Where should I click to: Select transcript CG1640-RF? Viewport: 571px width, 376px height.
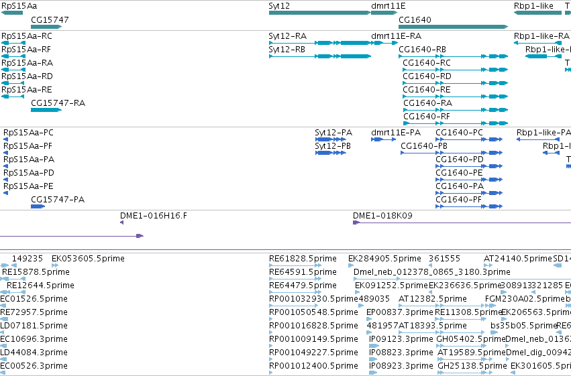[x=427, y=117]
